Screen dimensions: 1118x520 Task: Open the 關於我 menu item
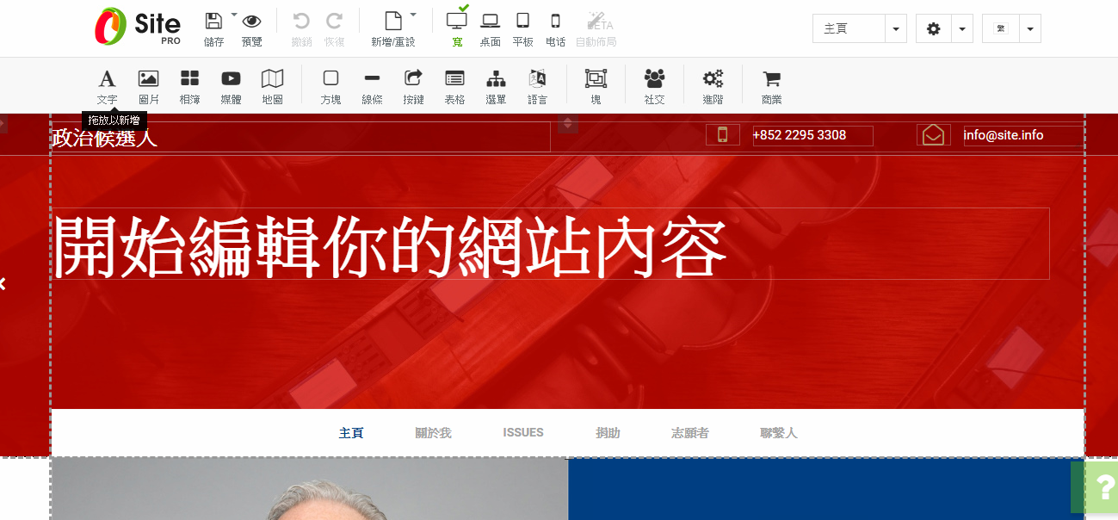pos(433,433)
